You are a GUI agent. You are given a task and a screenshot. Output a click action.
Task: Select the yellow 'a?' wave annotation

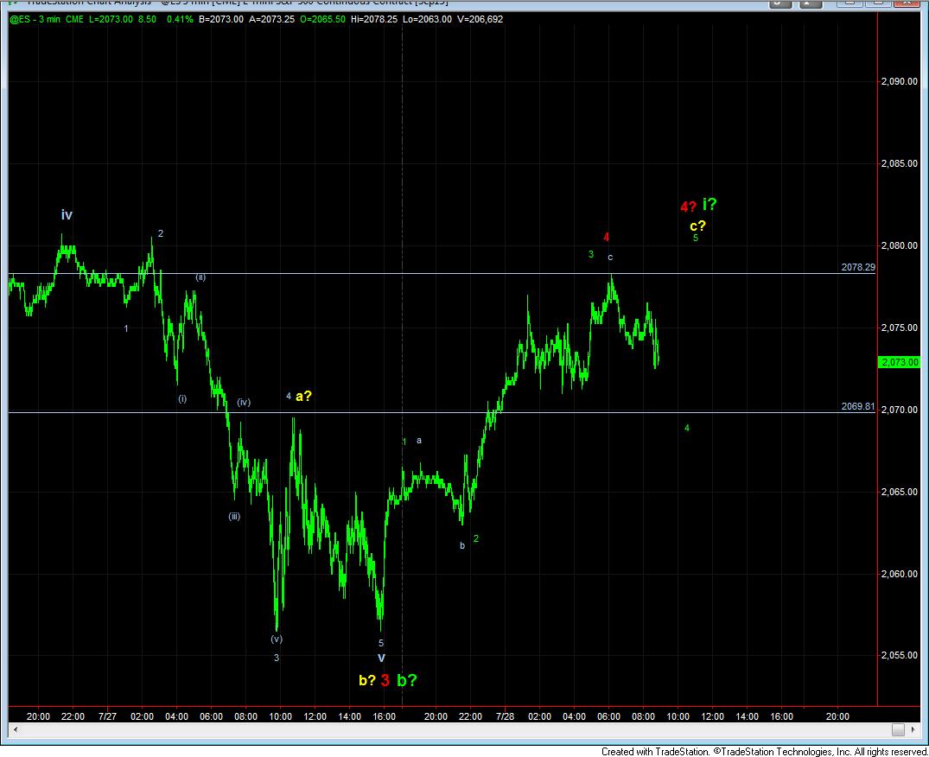point(303,397)
